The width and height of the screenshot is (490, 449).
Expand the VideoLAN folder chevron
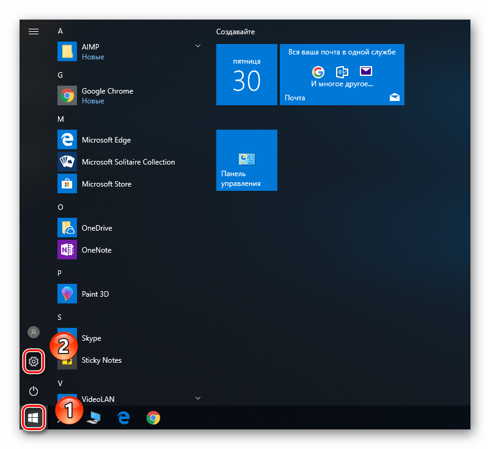(x=198, y=398)
